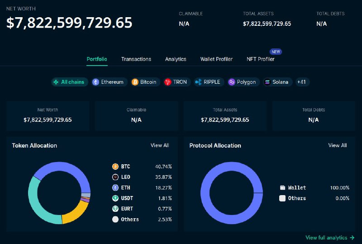Click the header CLAIMABLE N/A value

pos(184,24)
